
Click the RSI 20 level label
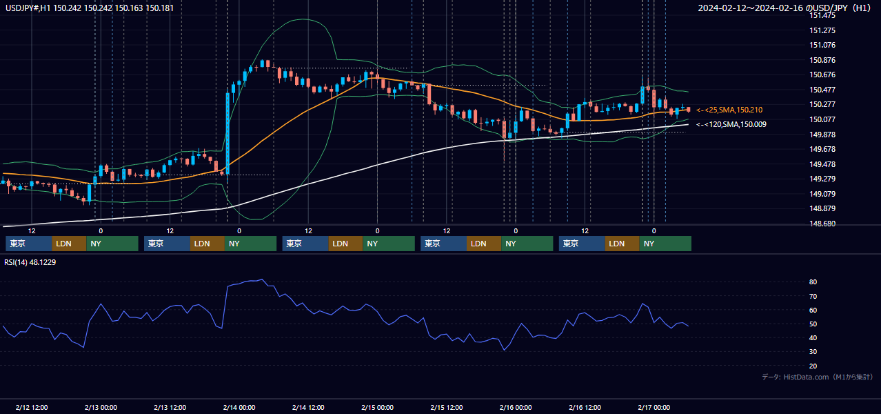[813, 366]
